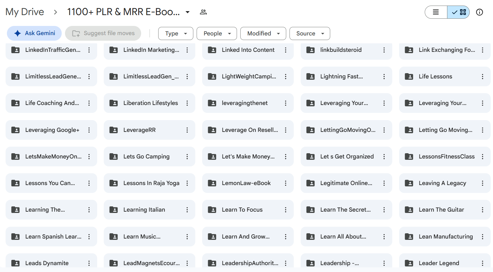The height and width of the screenshot is (272, 493).
Task: Click the 1100+ PLR & MRR E-Boo... breadcrumb title
Action: pyautogui.click(x=123, y=12)
